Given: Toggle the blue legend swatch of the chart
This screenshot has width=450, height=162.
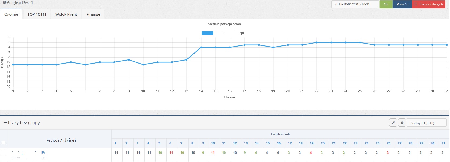Looking at the screenshot, I should pyautogui.click(x=207, y=33).
